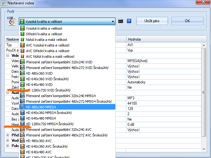Click the Hodnota column header
The height and width of the screenshot is (158, 211).
click(166, 39)
